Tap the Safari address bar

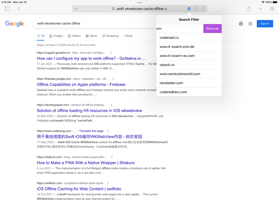click(139, 9)
